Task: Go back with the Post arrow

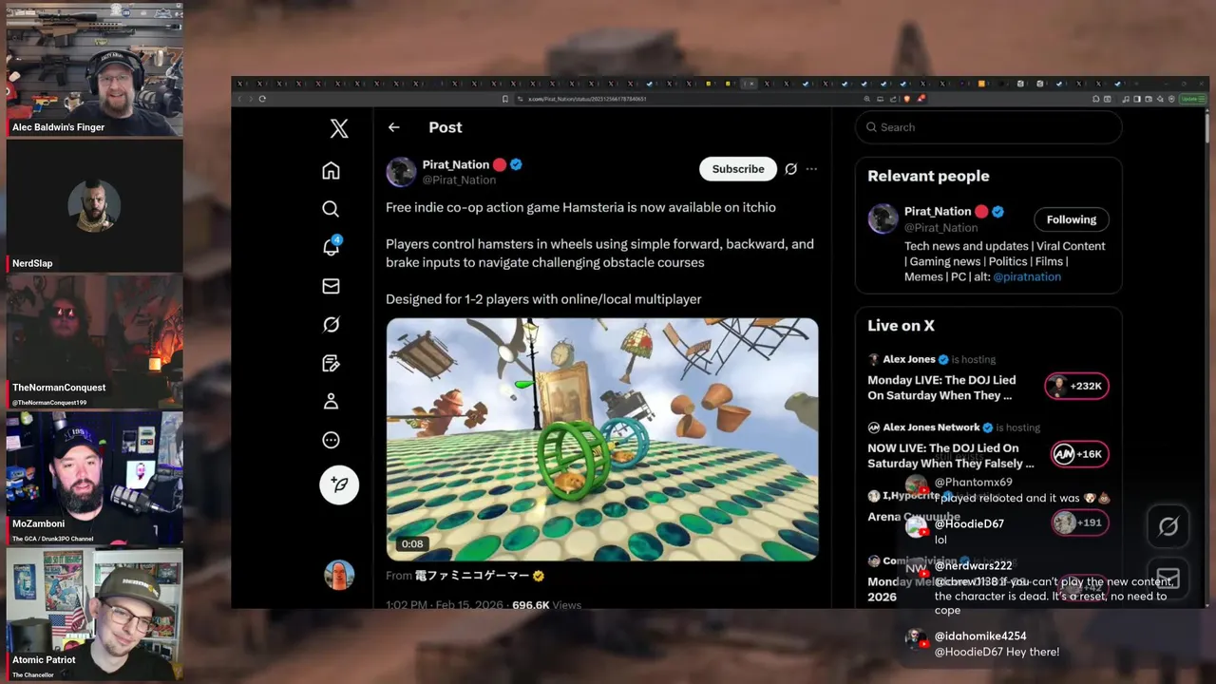Action: coord(393,127)
